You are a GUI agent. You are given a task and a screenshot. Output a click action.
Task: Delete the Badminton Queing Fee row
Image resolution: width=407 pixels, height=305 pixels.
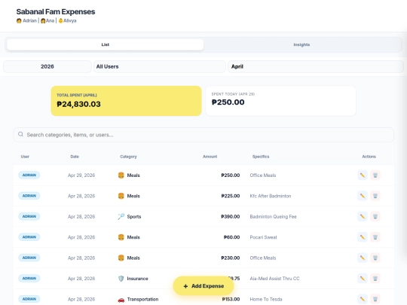[375, 217]
